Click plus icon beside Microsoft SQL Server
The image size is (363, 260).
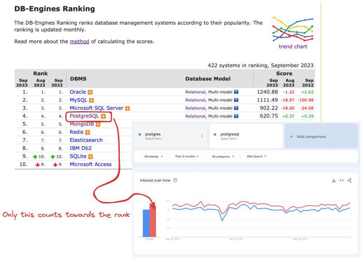pyautogui.click(x=128, y=108)
